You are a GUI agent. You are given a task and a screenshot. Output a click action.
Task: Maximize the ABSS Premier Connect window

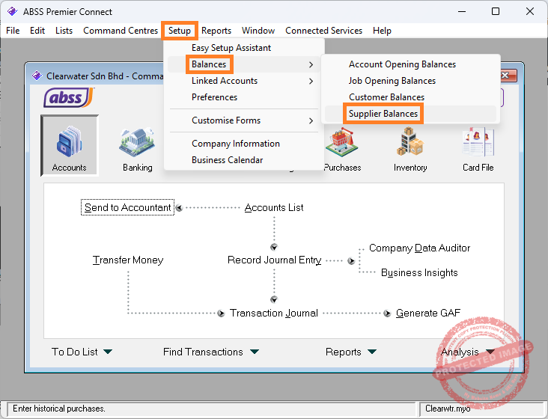(x=496, y=11)
